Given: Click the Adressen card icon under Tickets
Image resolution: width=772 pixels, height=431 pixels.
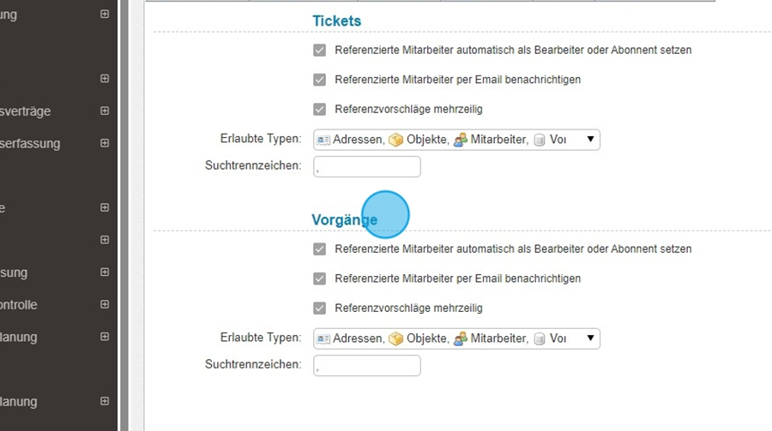Looking at the screenshot, I should coord(323,140).
